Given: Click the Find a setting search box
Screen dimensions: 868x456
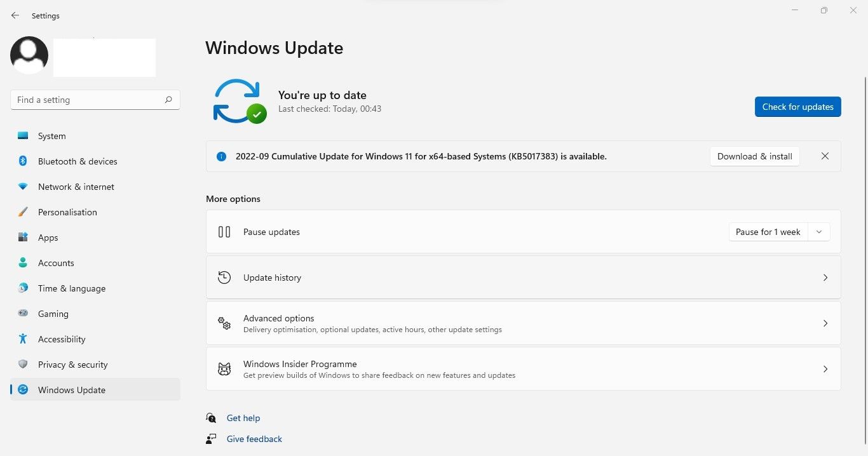Looking at the screenshot, I should pyautogui.click(x=95, y=100).
